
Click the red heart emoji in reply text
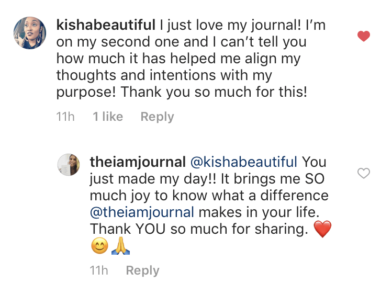322,229
